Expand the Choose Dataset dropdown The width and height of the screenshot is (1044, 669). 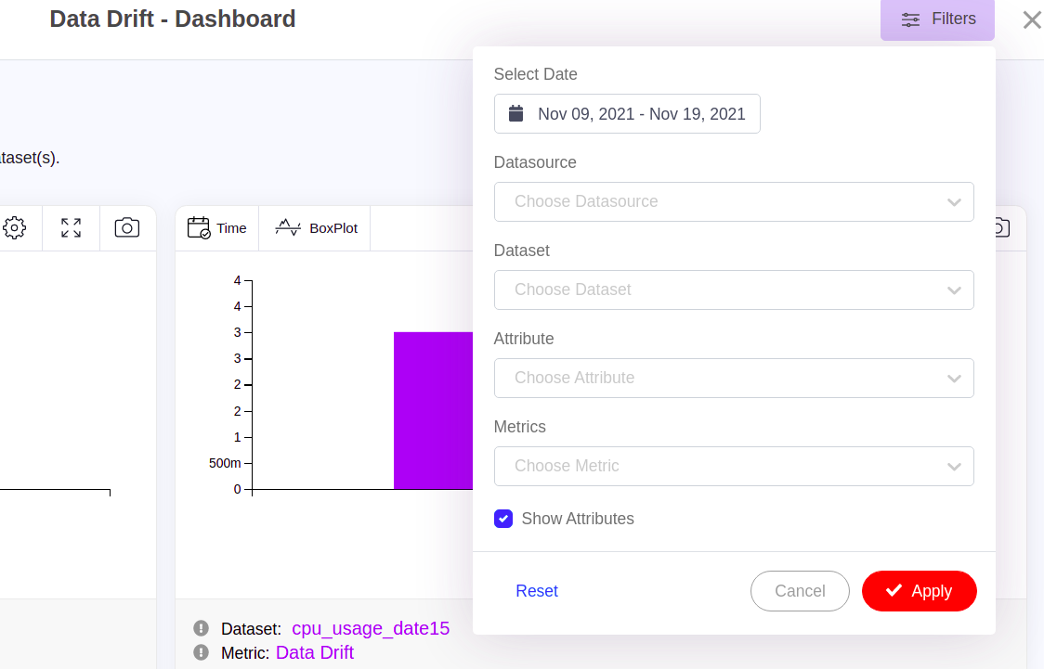pyautogui.click(x=733, y=289)
